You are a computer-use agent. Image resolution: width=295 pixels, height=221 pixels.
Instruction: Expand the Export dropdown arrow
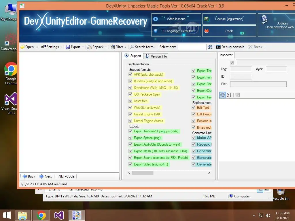click(x=83, y=47)
